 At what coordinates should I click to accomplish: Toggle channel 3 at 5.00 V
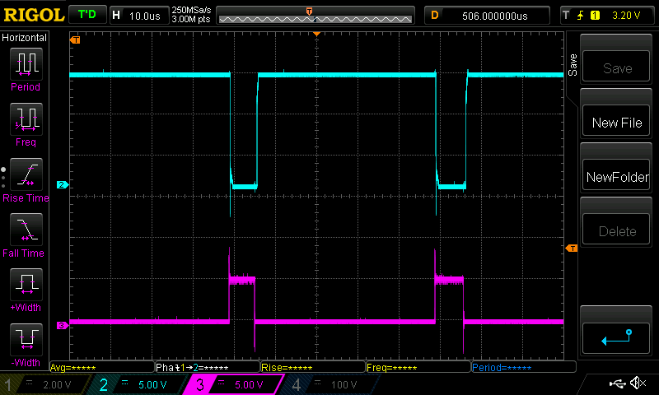235,384
